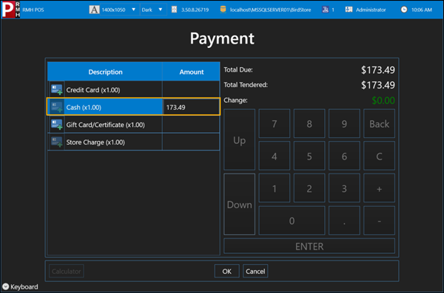Tap the keypad digit 6
This screenshot has height=293, width=444.
coord(344,156)
